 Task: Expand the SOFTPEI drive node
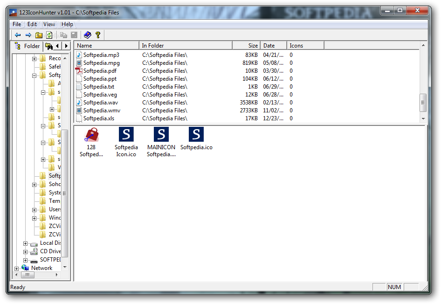point(25,261)
